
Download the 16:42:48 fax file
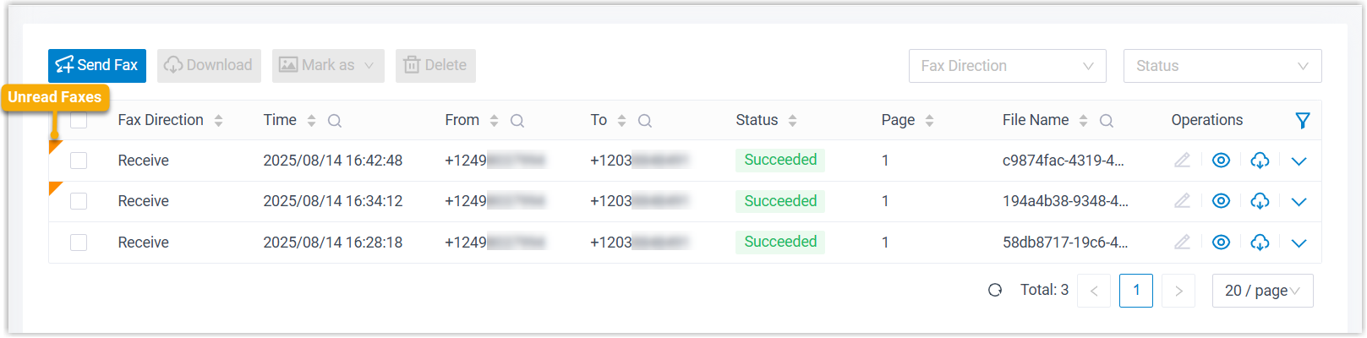click(x=1260, y=161)
